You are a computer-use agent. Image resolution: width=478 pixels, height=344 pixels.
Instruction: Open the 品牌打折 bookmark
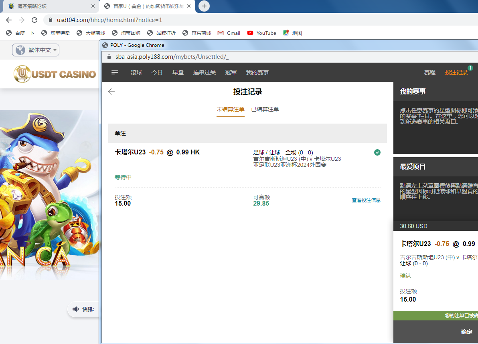point(161,33)
